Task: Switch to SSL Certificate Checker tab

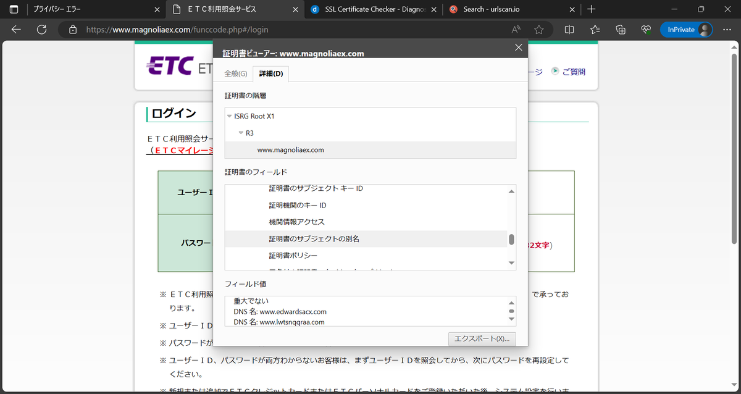Action: (x=374, y=9)
